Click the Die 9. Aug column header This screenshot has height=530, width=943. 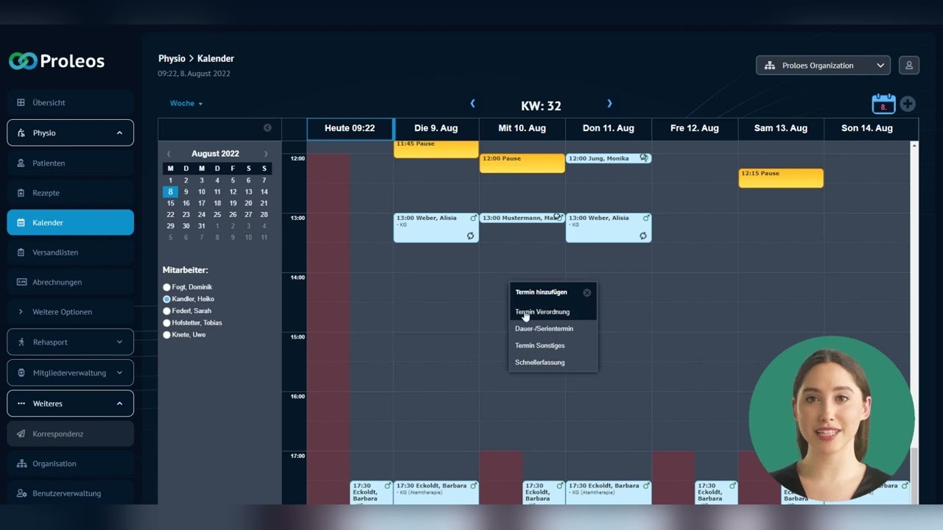(436, 128)
